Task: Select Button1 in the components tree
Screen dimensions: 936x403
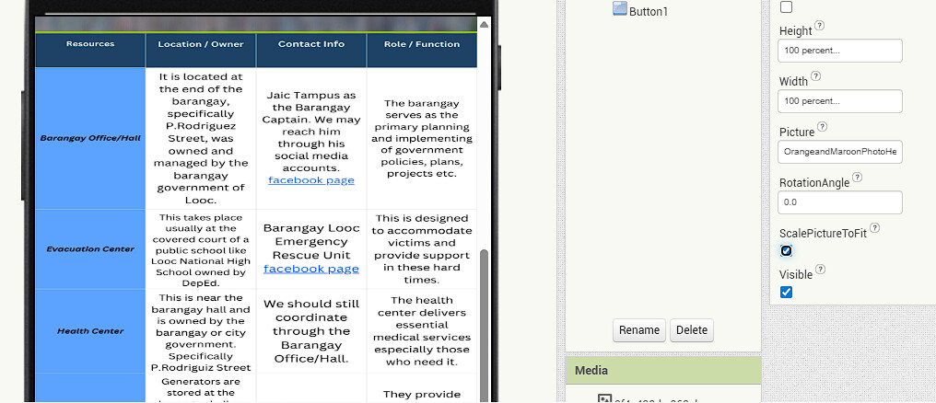Action: click(649, 11)
